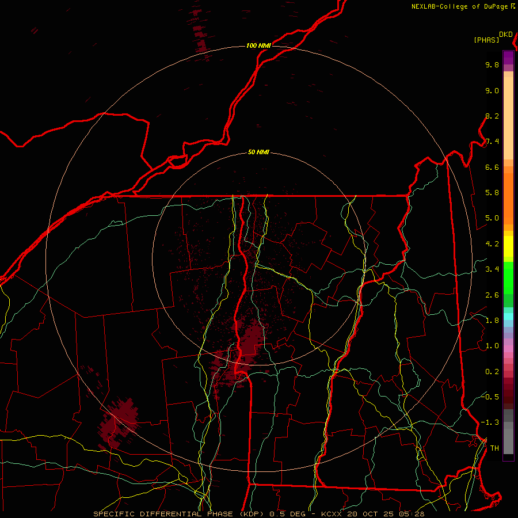Viewport: 518px width, 518px height.
Task: Select the 7.4 value on the scale
Action: click(492, 142)
